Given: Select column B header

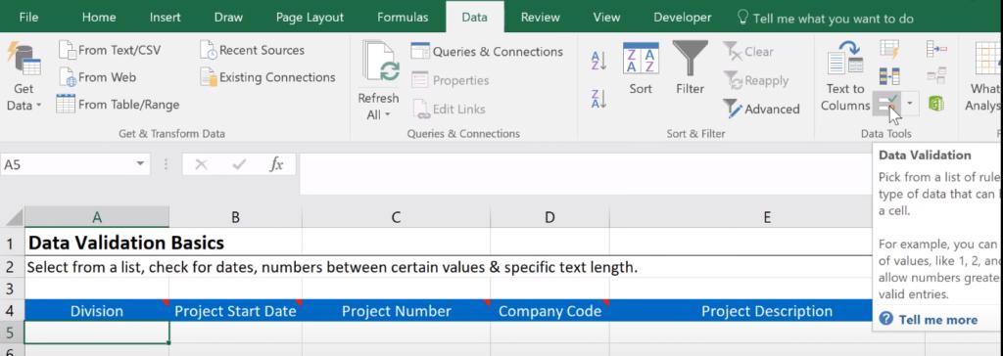Looking at the screenshot, I should point(235,217).
